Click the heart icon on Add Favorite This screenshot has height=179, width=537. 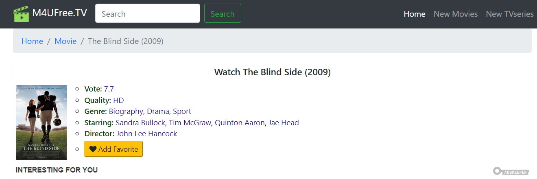93,149
